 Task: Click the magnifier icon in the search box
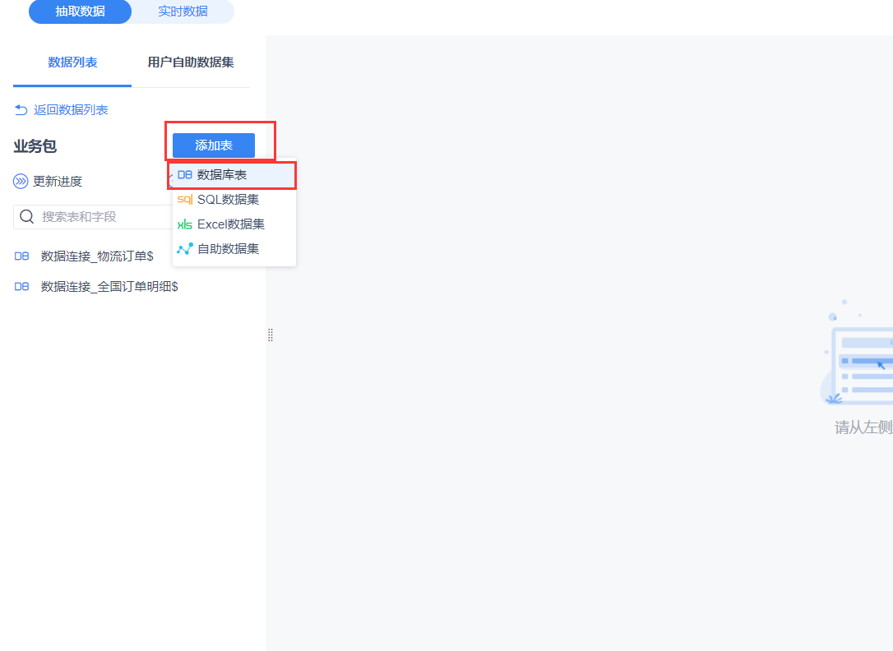[x=26, y=216]
